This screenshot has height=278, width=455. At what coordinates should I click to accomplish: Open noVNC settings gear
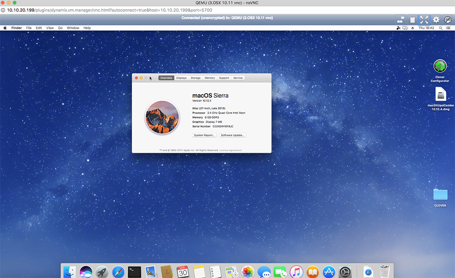point(436,20)
